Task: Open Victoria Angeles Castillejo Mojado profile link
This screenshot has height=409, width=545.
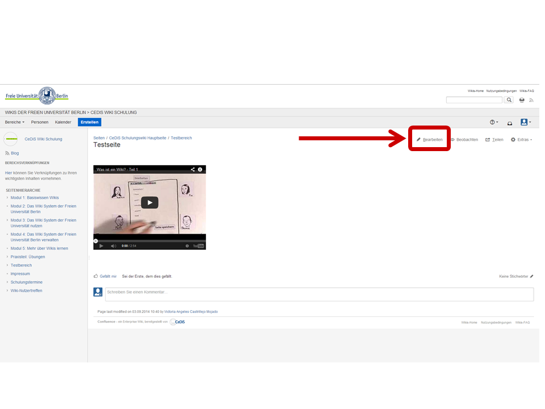Action: coord(191,312)
